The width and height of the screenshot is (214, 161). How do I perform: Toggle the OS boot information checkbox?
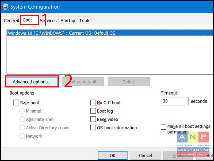(93, 128)
